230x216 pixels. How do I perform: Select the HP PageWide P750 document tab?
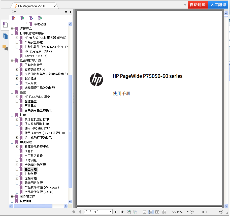pyautogui.click(x=33, y=6)
